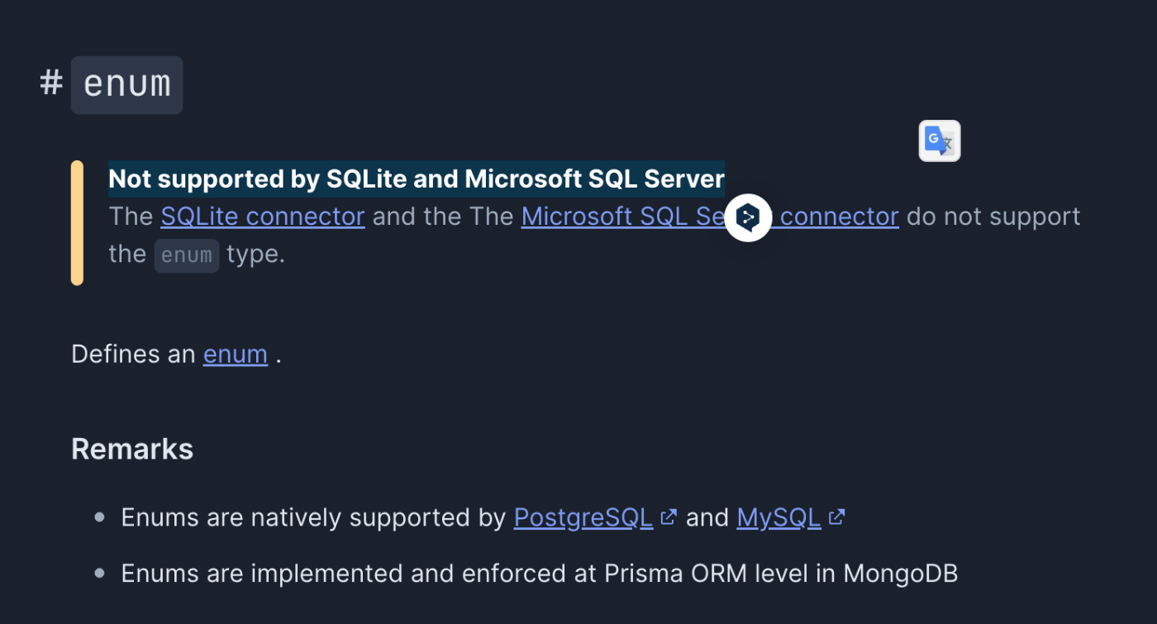Click external-link icon after PostgreSQL
1157x624 pixels.
point(669,517)
